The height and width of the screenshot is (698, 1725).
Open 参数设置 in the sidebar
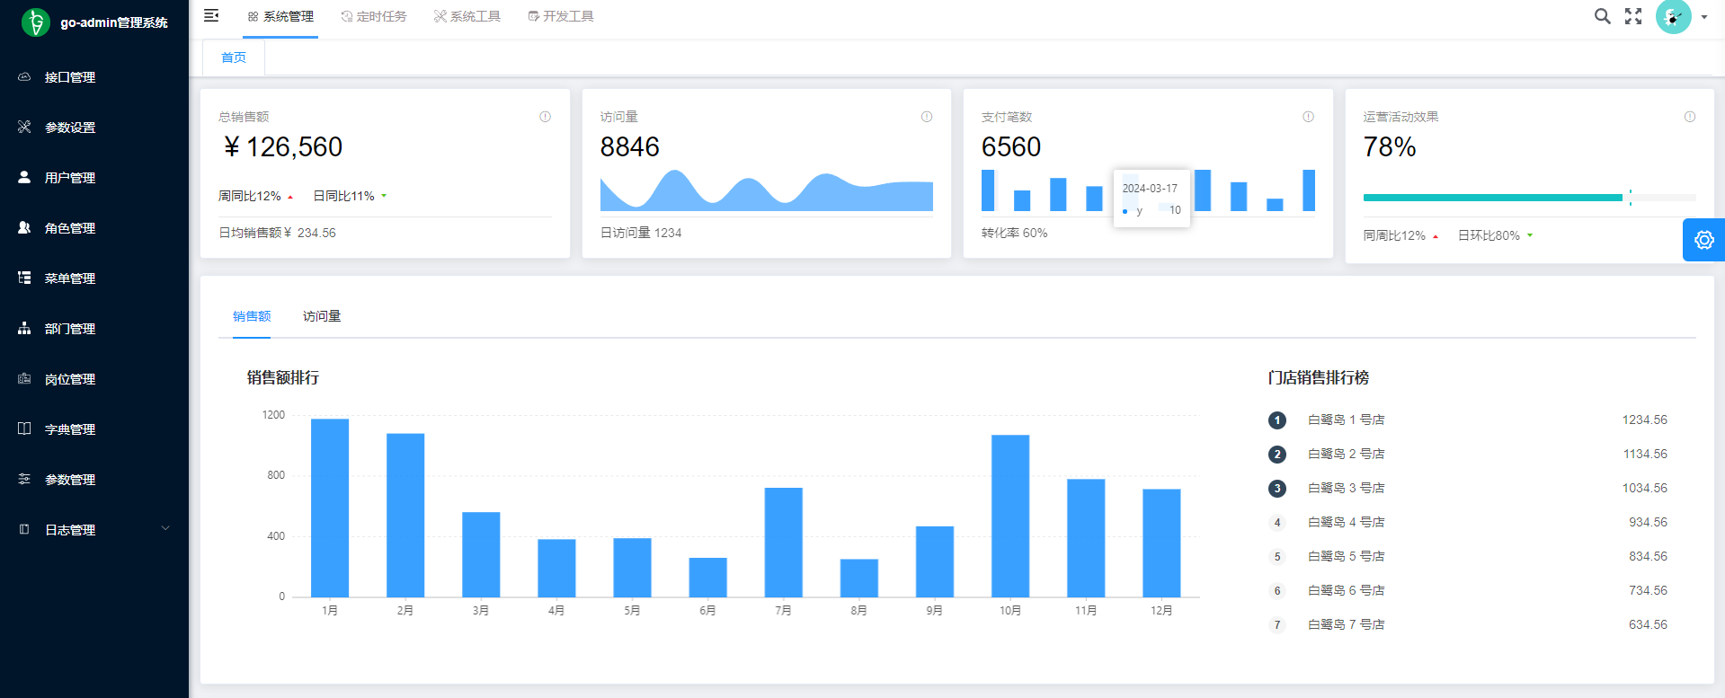click(x=94, y=128)
